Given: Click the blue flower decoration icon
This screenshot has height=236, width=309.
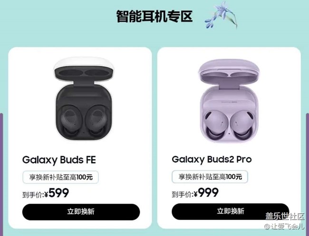Looking at the screenshot, I should [x=221, y=15].
